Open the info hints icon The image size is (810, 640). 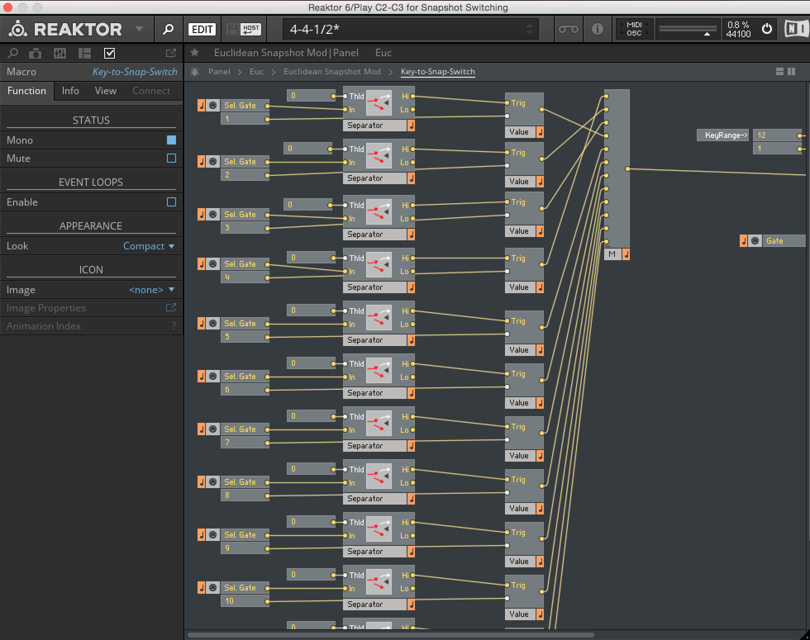pos(597,29)
